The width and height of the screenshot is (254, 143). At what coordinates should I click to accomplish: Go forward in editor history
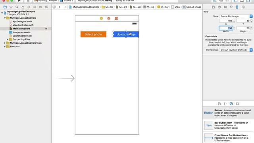pyautogui.click(x=65, y=7)
